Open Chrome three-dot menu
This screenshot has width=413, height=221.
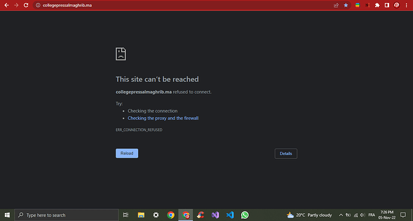(406, 5)
